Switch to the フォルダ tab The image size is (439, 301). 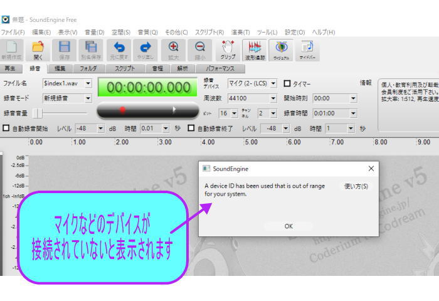[89, 68]
